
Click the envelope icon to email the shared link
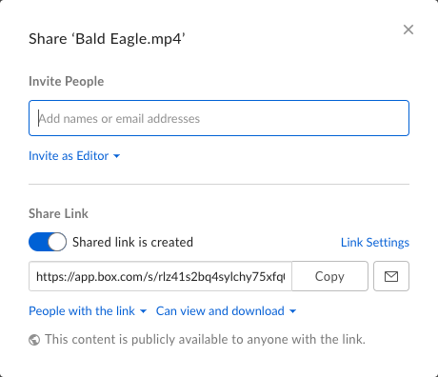click(391, 276)
